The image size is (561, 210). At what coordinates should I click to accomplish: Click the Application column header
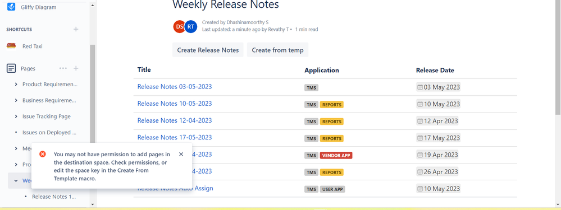tap(322, 70)
